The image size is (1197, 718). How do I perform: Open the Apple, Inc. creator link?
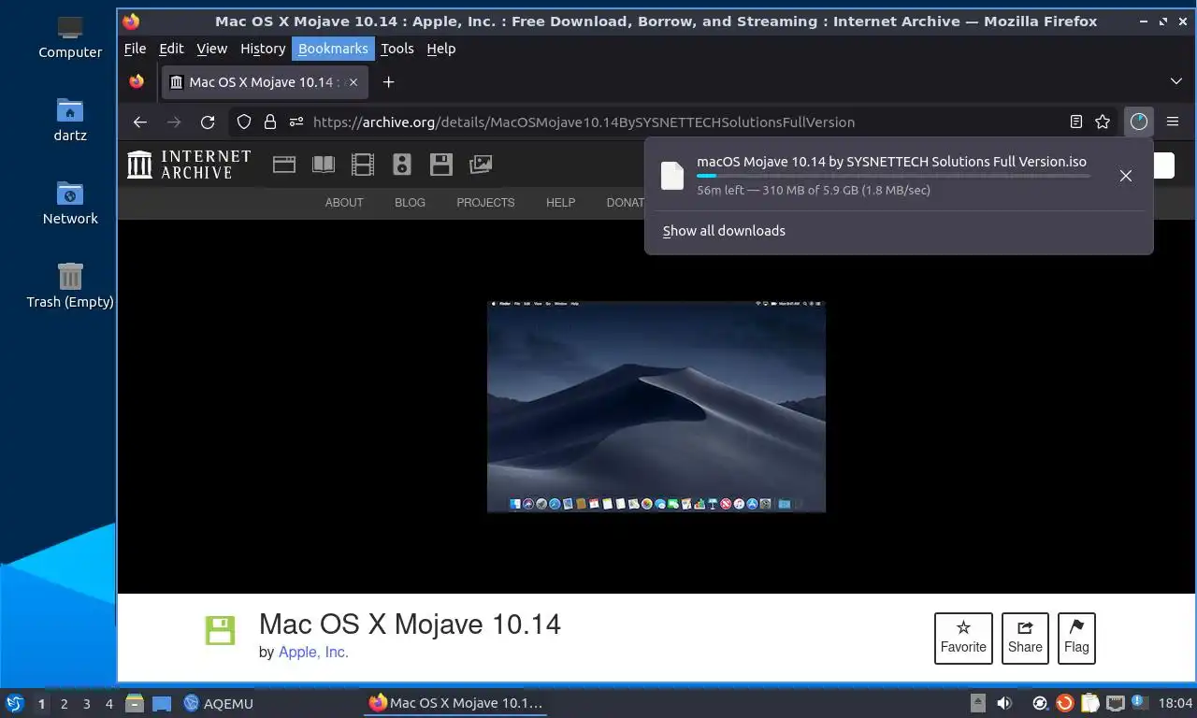[313, 653]
